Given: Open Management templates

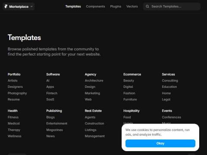Looking at the screenshot, I should 95,136.
